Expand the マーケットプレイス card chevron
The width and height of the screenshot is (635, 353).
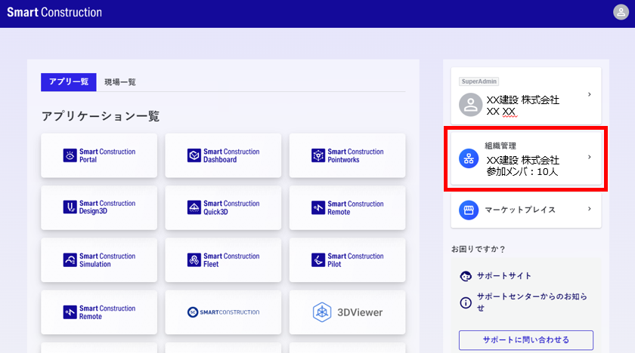[589, 209]
